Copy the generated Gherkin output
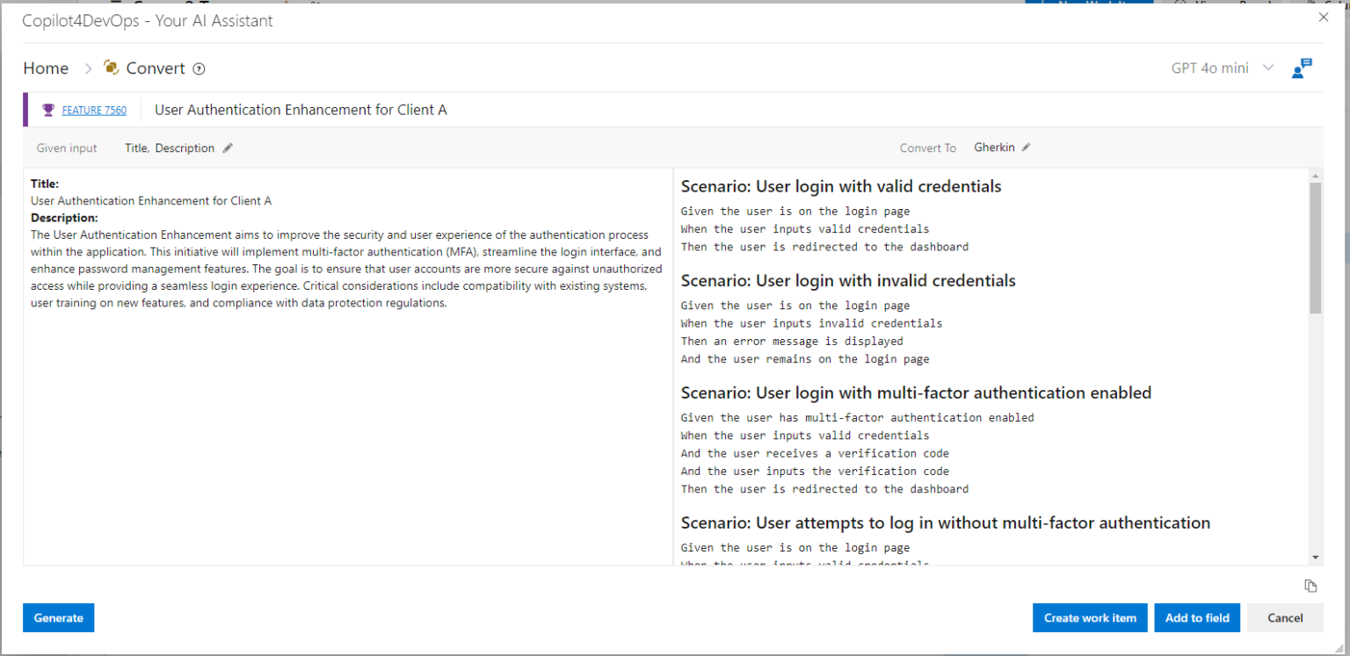 pos(1310,586)
